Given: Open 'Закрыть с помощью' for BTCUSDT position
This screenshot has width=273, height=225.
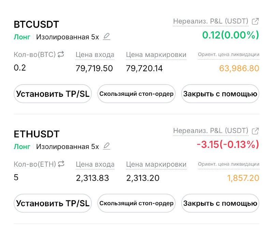Looking at the screenshot, I should tap(220, 94).
